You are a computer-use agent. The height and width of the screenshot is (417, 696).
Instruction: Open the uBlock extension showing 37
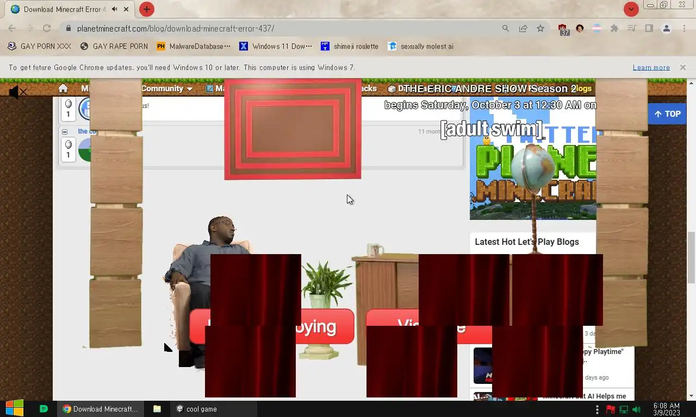[x=564, y=29]
